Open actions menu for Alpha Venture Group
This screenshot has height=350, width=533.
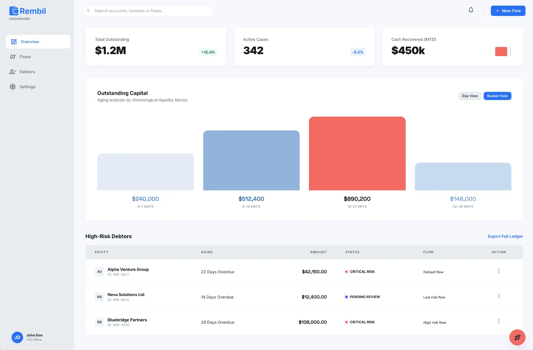[499, 271]
